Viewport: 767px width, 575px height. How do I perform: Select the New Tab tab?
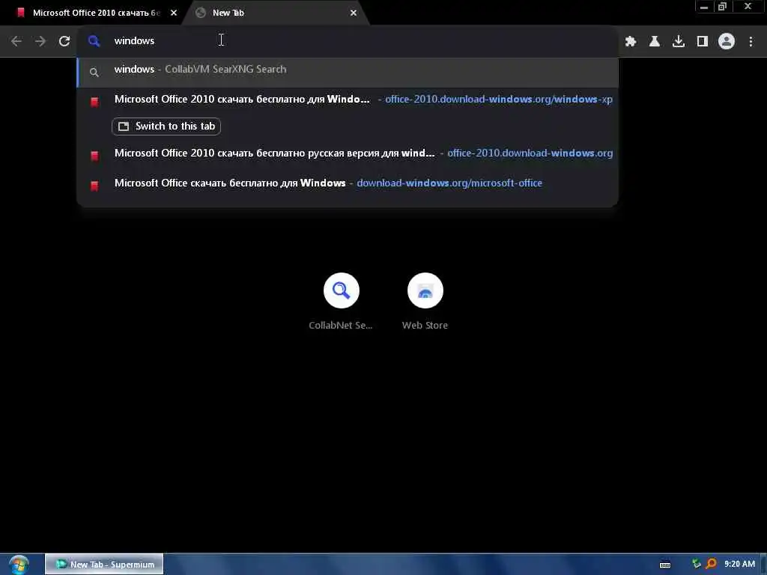pyautogui.click(x=276, y=13)
